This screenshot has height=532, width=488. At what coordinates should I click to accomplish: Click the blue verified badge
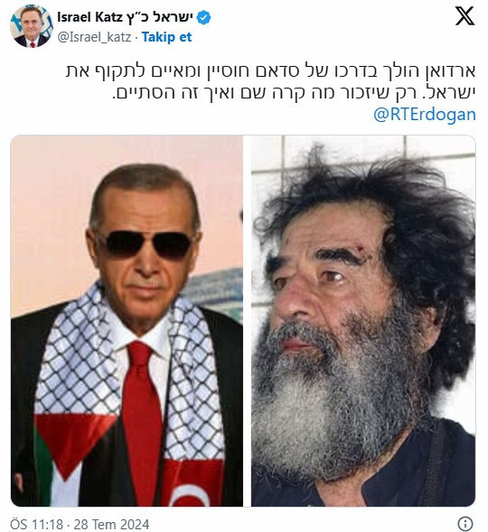pyautogui.click(x=203, y=17)
